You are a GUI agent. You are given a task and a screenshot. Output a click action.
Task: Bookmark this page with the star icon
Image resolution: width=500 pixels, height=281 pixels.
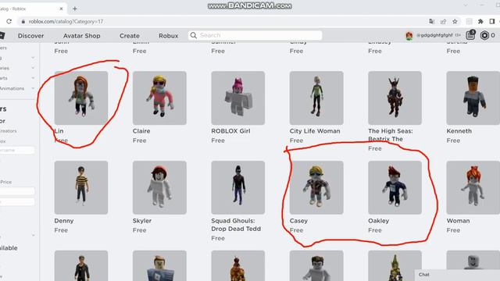pyautogui.click(x=455, y=21)
